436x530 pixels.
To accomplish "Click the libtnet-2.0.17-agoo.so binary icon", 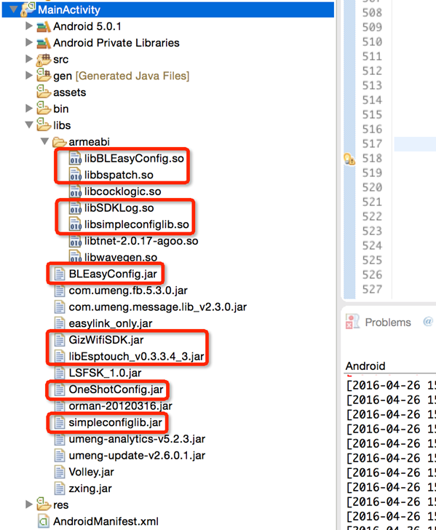I will 76,241.
